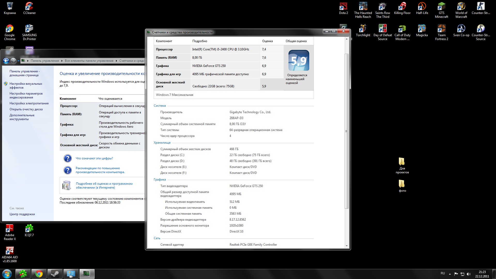Open SAMSUNG Dr.Printer desktop icon
Image resolution: width=496 pixels, height=279 pixels.
pos(29,32)
